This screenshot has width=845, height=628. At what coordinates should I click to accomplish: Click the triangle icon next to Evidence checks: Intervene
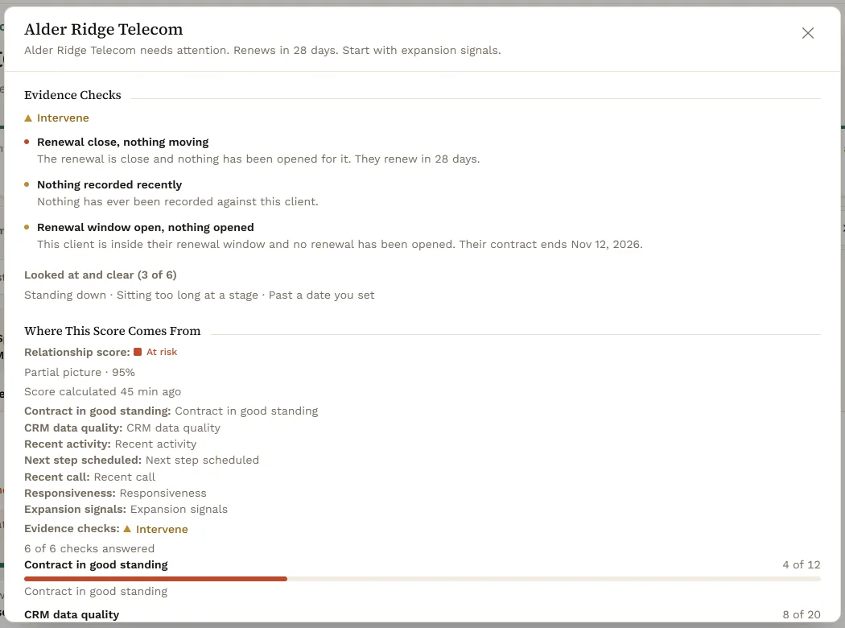(x=127, y=529)
